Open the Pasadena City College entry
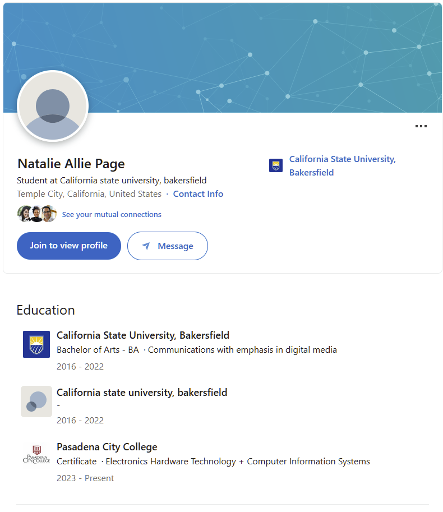 pyautogui.click(x=107, y=447)
